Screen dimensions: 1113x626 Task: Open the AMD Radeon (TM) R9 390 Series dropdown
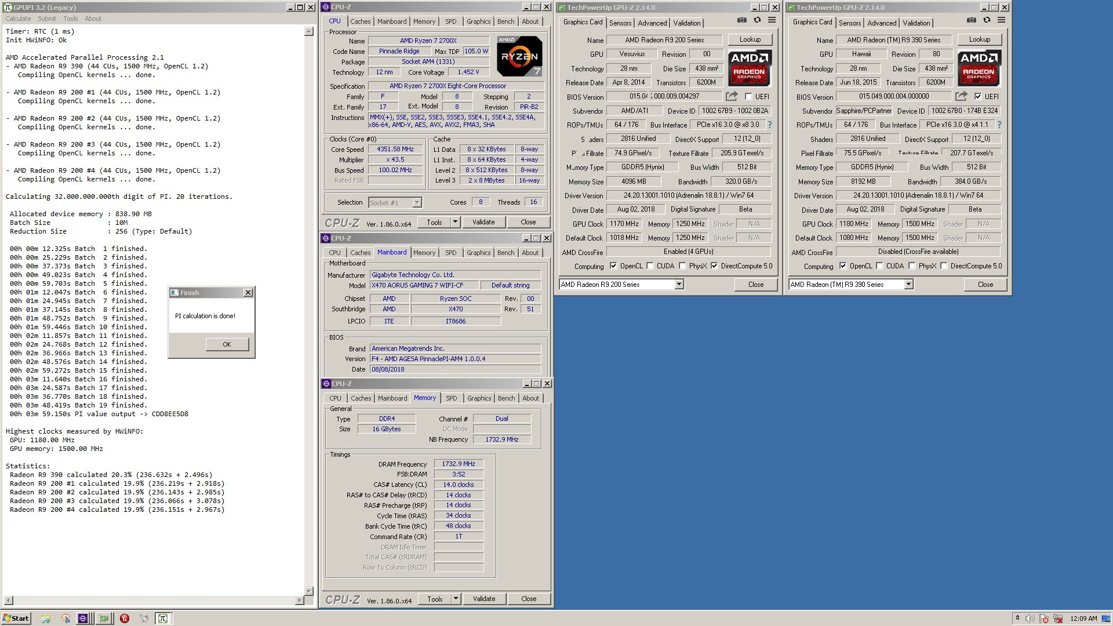(908, 284)
